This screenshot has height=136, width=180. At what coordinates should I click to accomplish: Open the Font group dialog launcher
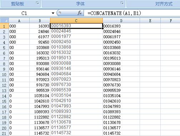point(122,3)
